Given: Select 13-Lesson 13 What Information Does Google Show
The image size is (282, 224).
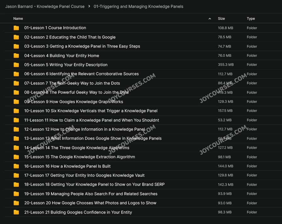Looking at the screenshot, I should pyautogui.click(x=93, y=138).
